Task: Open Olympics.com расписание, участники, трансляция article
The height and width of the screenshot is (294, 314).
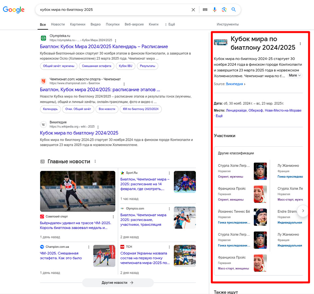Action: click(143, 220)
